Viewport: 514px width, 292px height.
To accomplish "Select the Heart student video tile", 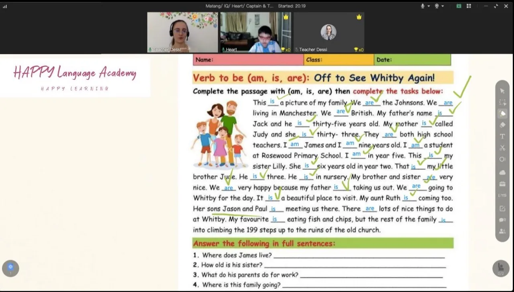I will (x=255, y=32).
